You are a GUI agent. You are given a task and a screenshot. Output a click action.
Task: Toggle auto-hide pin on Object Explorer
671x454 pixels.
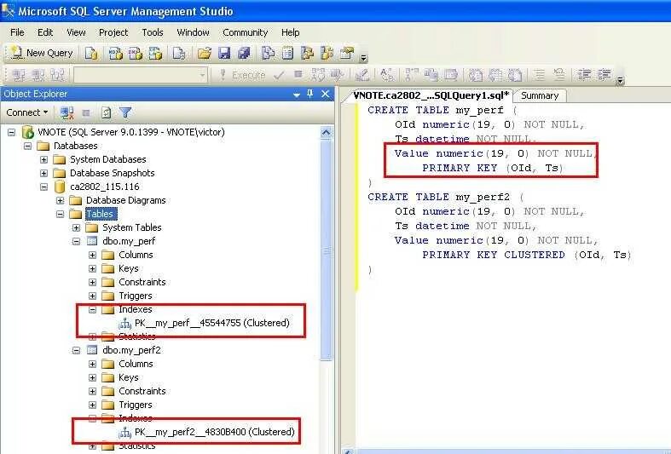(x=310, y=94)
